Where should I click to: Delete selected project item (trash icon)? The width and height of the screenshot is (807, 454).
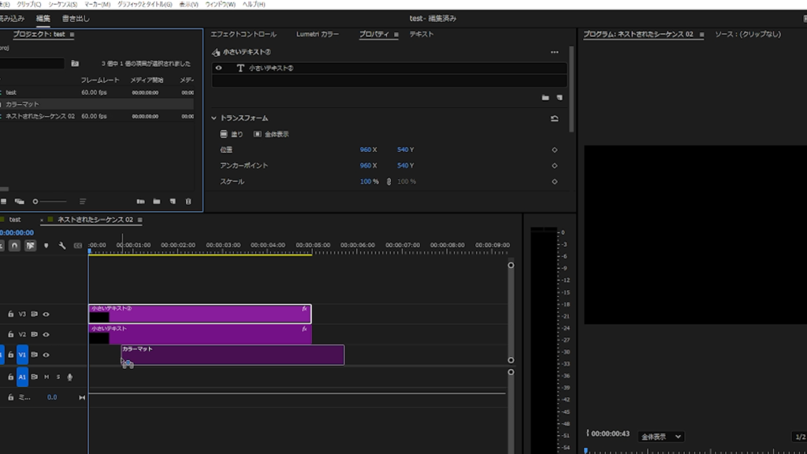[x=188, y=201]
